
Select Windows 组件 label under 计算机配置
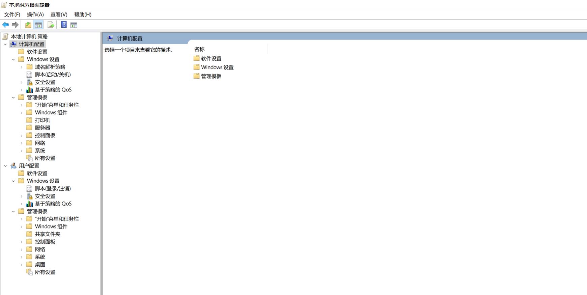pyautogui.click(x=51, y=112)
